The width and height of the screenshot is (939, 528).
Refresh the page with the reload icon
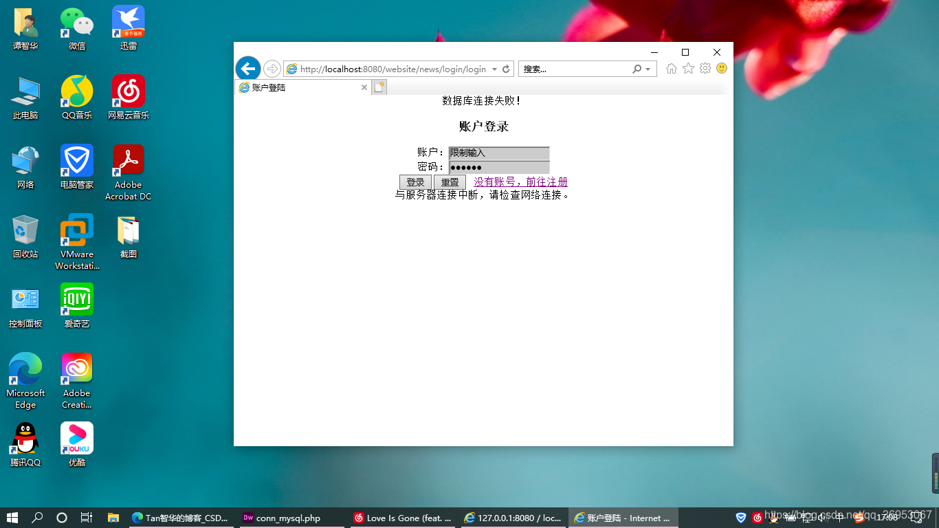pyautogui.click(x=505, y=69)
